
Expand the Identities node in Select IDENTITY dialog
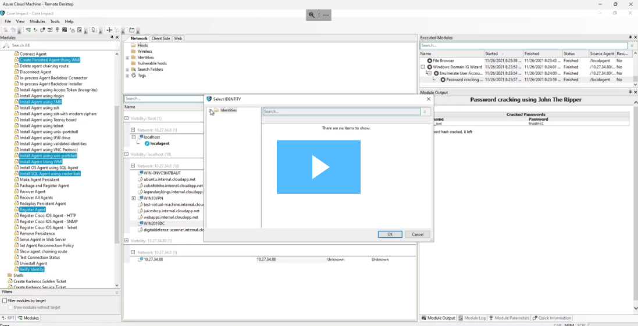pyautogui.click(x=209, y=110)
